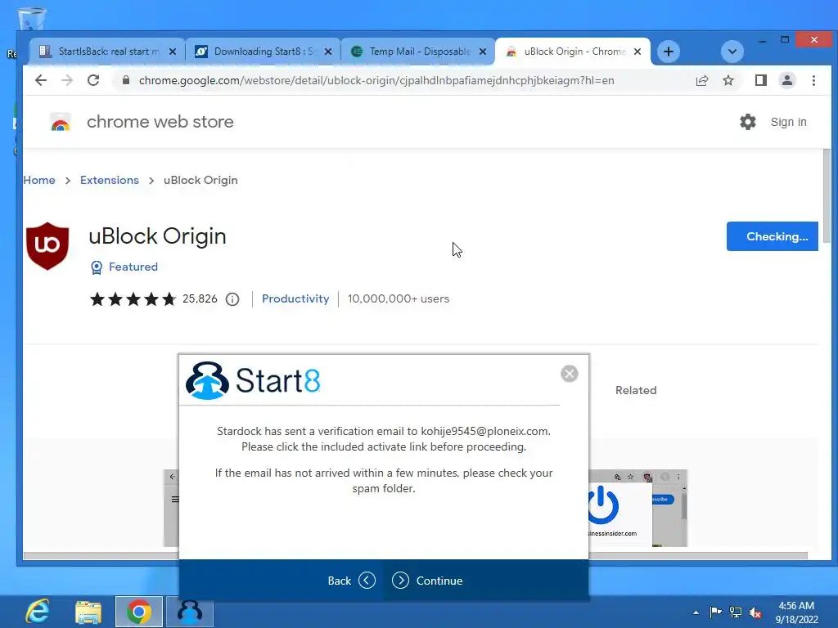Image resolution: width=838 pixels, height=628 pixels.
Task: Go to the Home breadcrumb
Action: pos(39,180)
